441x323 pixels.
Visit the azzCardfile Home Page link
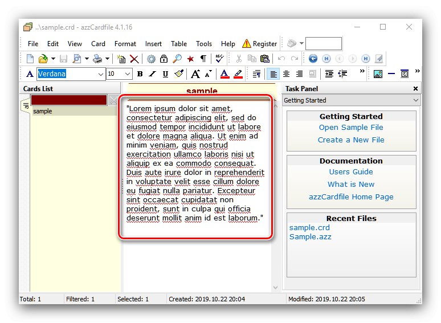[351, 197]
